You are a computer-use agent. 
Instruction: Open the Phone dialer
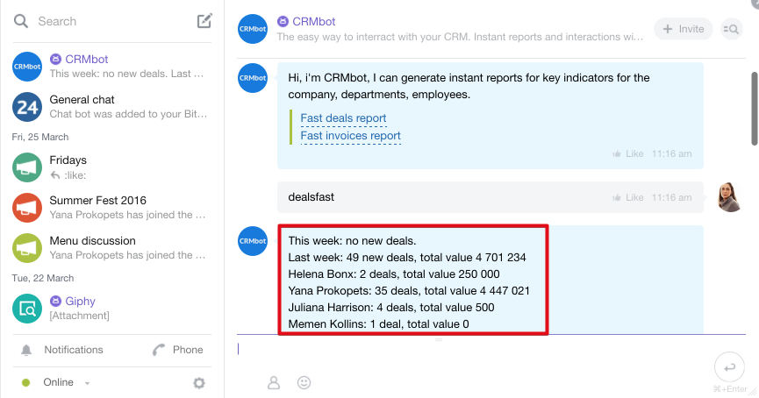[177, 350]
